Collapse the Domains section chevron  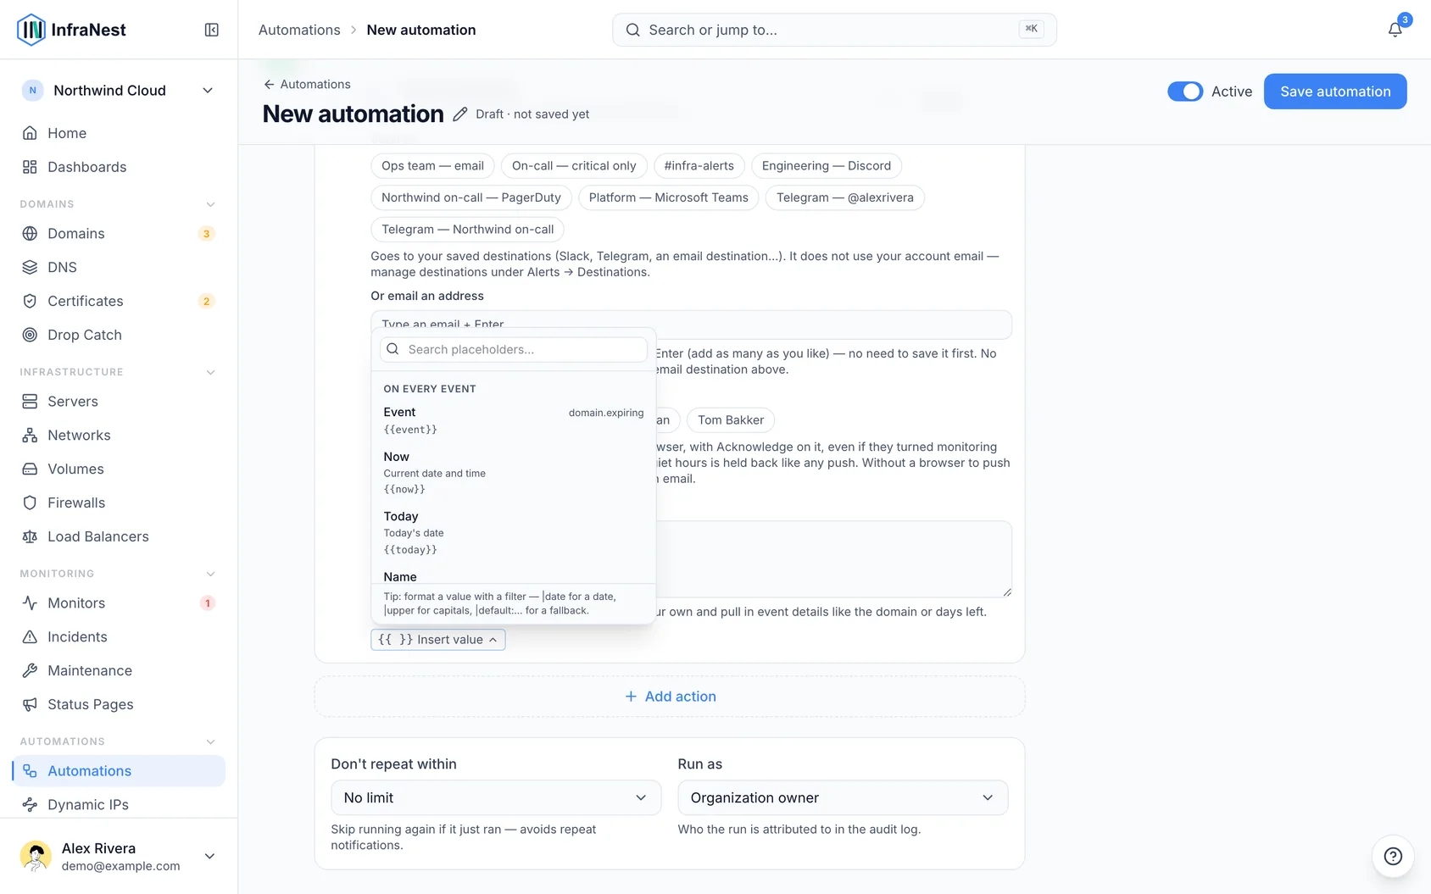click(x=210, y=204)
